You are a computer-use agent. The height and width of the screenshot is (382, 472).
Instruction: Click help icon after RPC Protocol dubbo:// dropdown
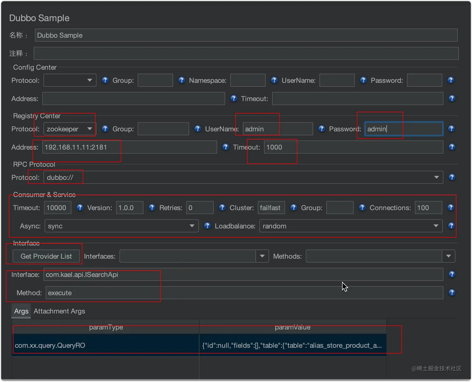tap(452, 177)
